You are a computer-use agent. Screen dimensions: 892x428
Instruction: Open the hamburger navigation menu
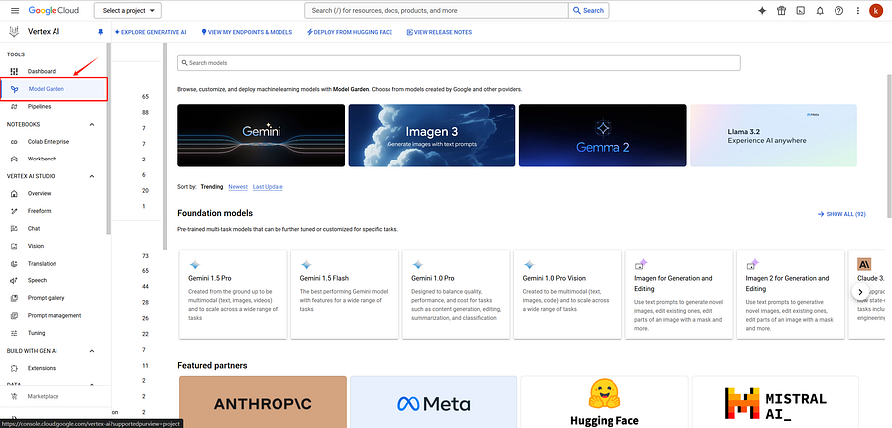15,10
